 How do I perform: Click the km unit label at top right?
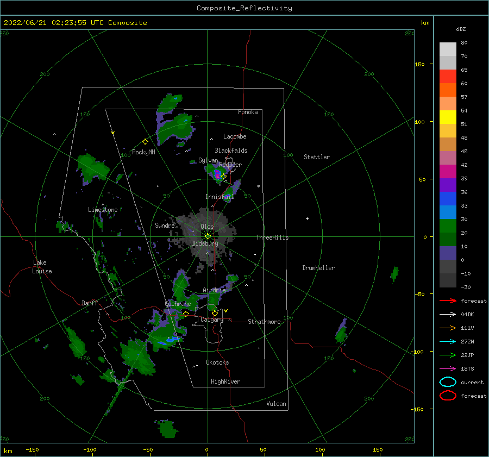point(425,23)
